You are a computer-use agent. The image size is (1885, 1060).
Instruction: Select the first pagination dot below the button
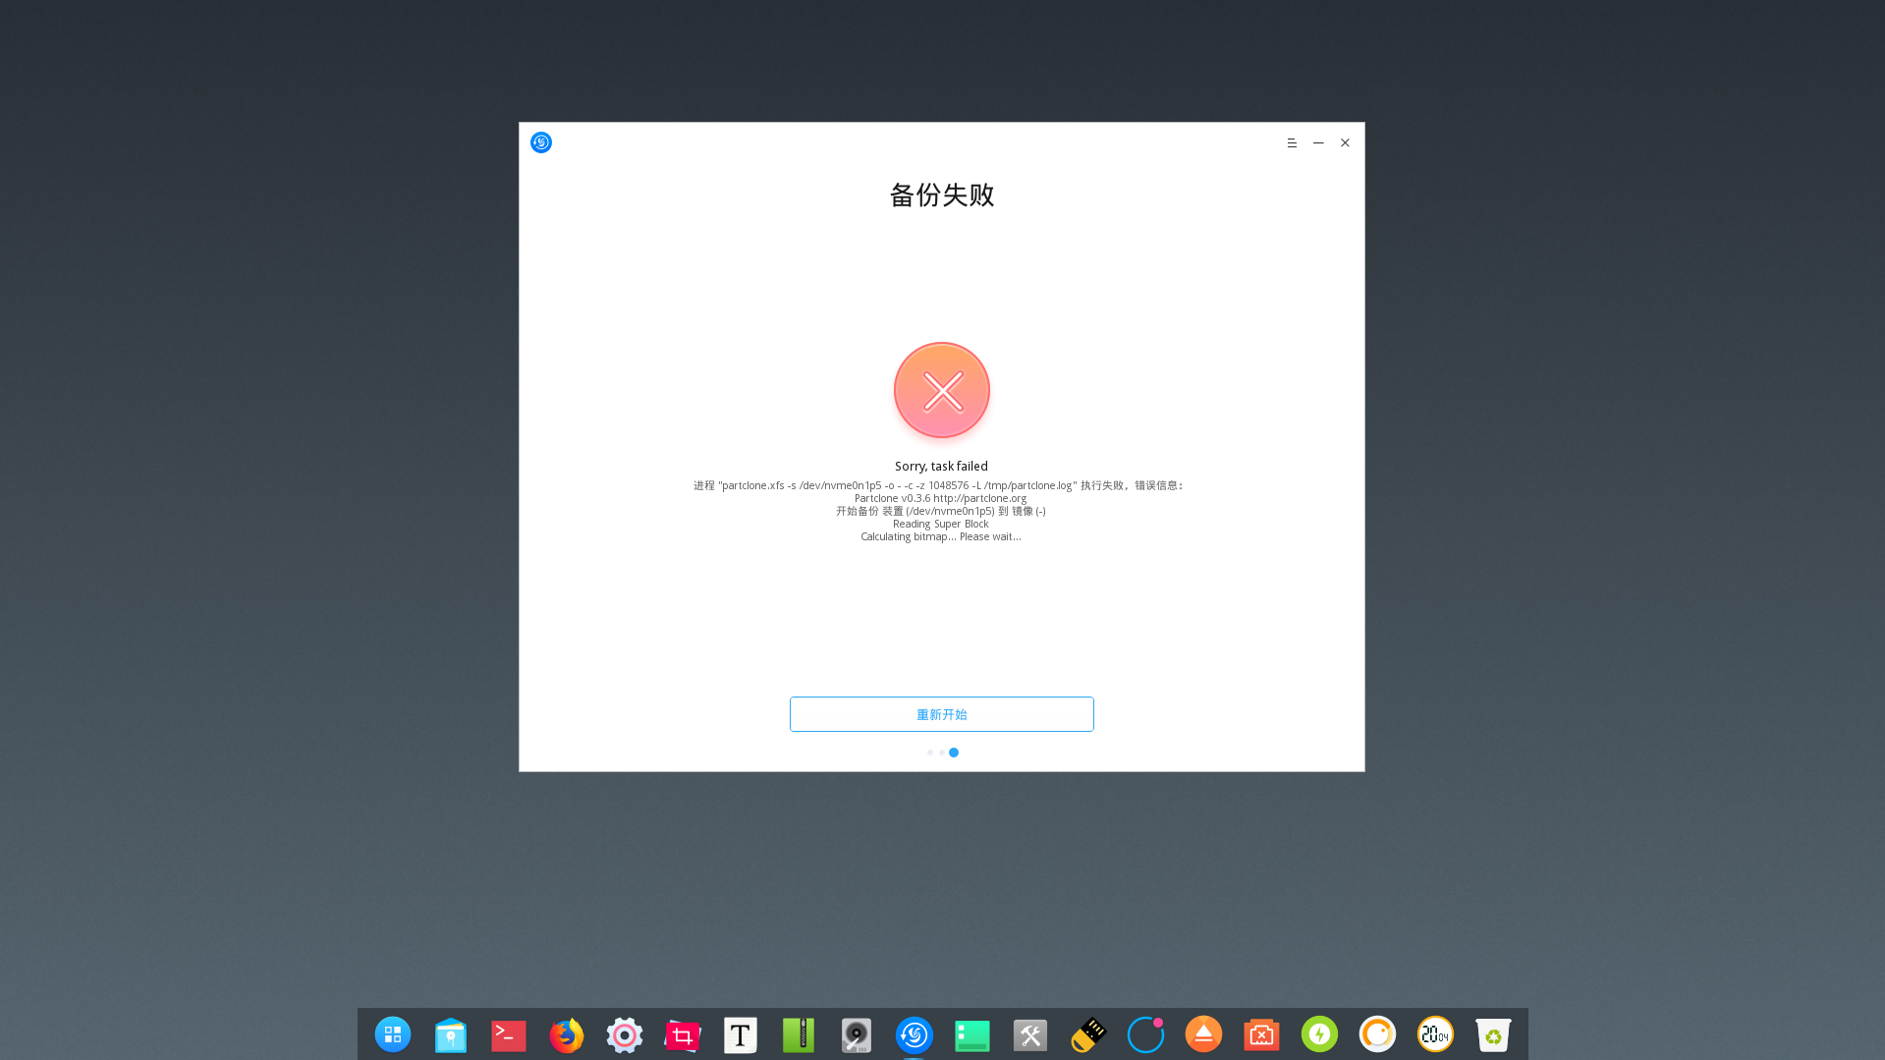(930, 752)
